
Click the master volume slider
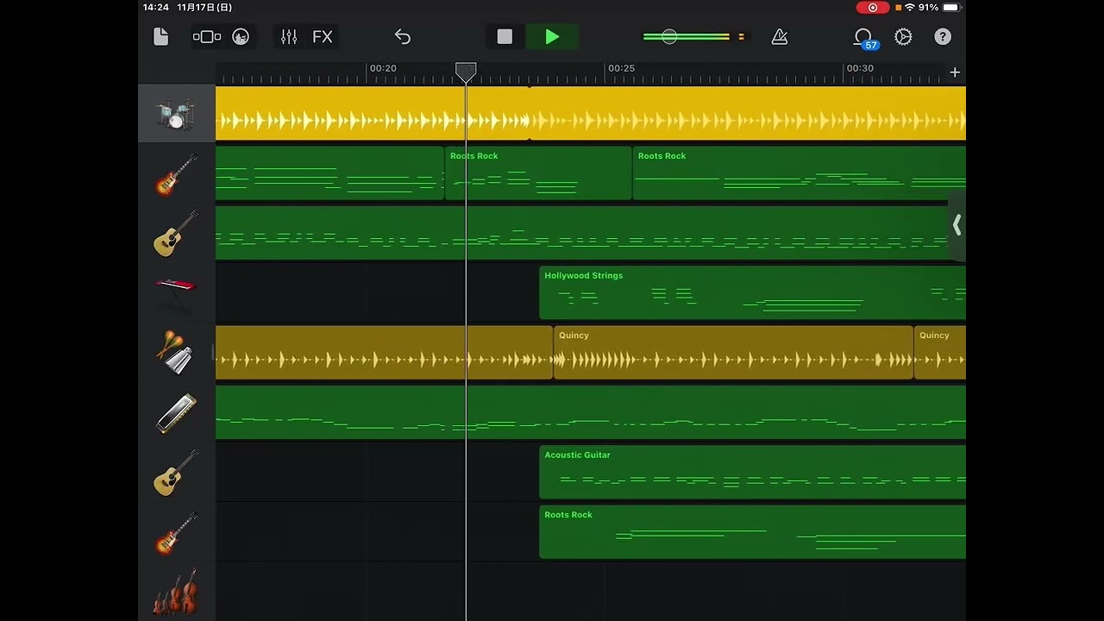[x=669, y=36]
